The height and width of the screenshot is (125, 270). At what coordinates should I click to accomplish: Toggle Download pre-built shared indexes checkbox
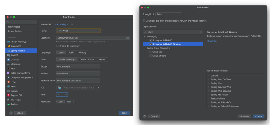point(144,21)
